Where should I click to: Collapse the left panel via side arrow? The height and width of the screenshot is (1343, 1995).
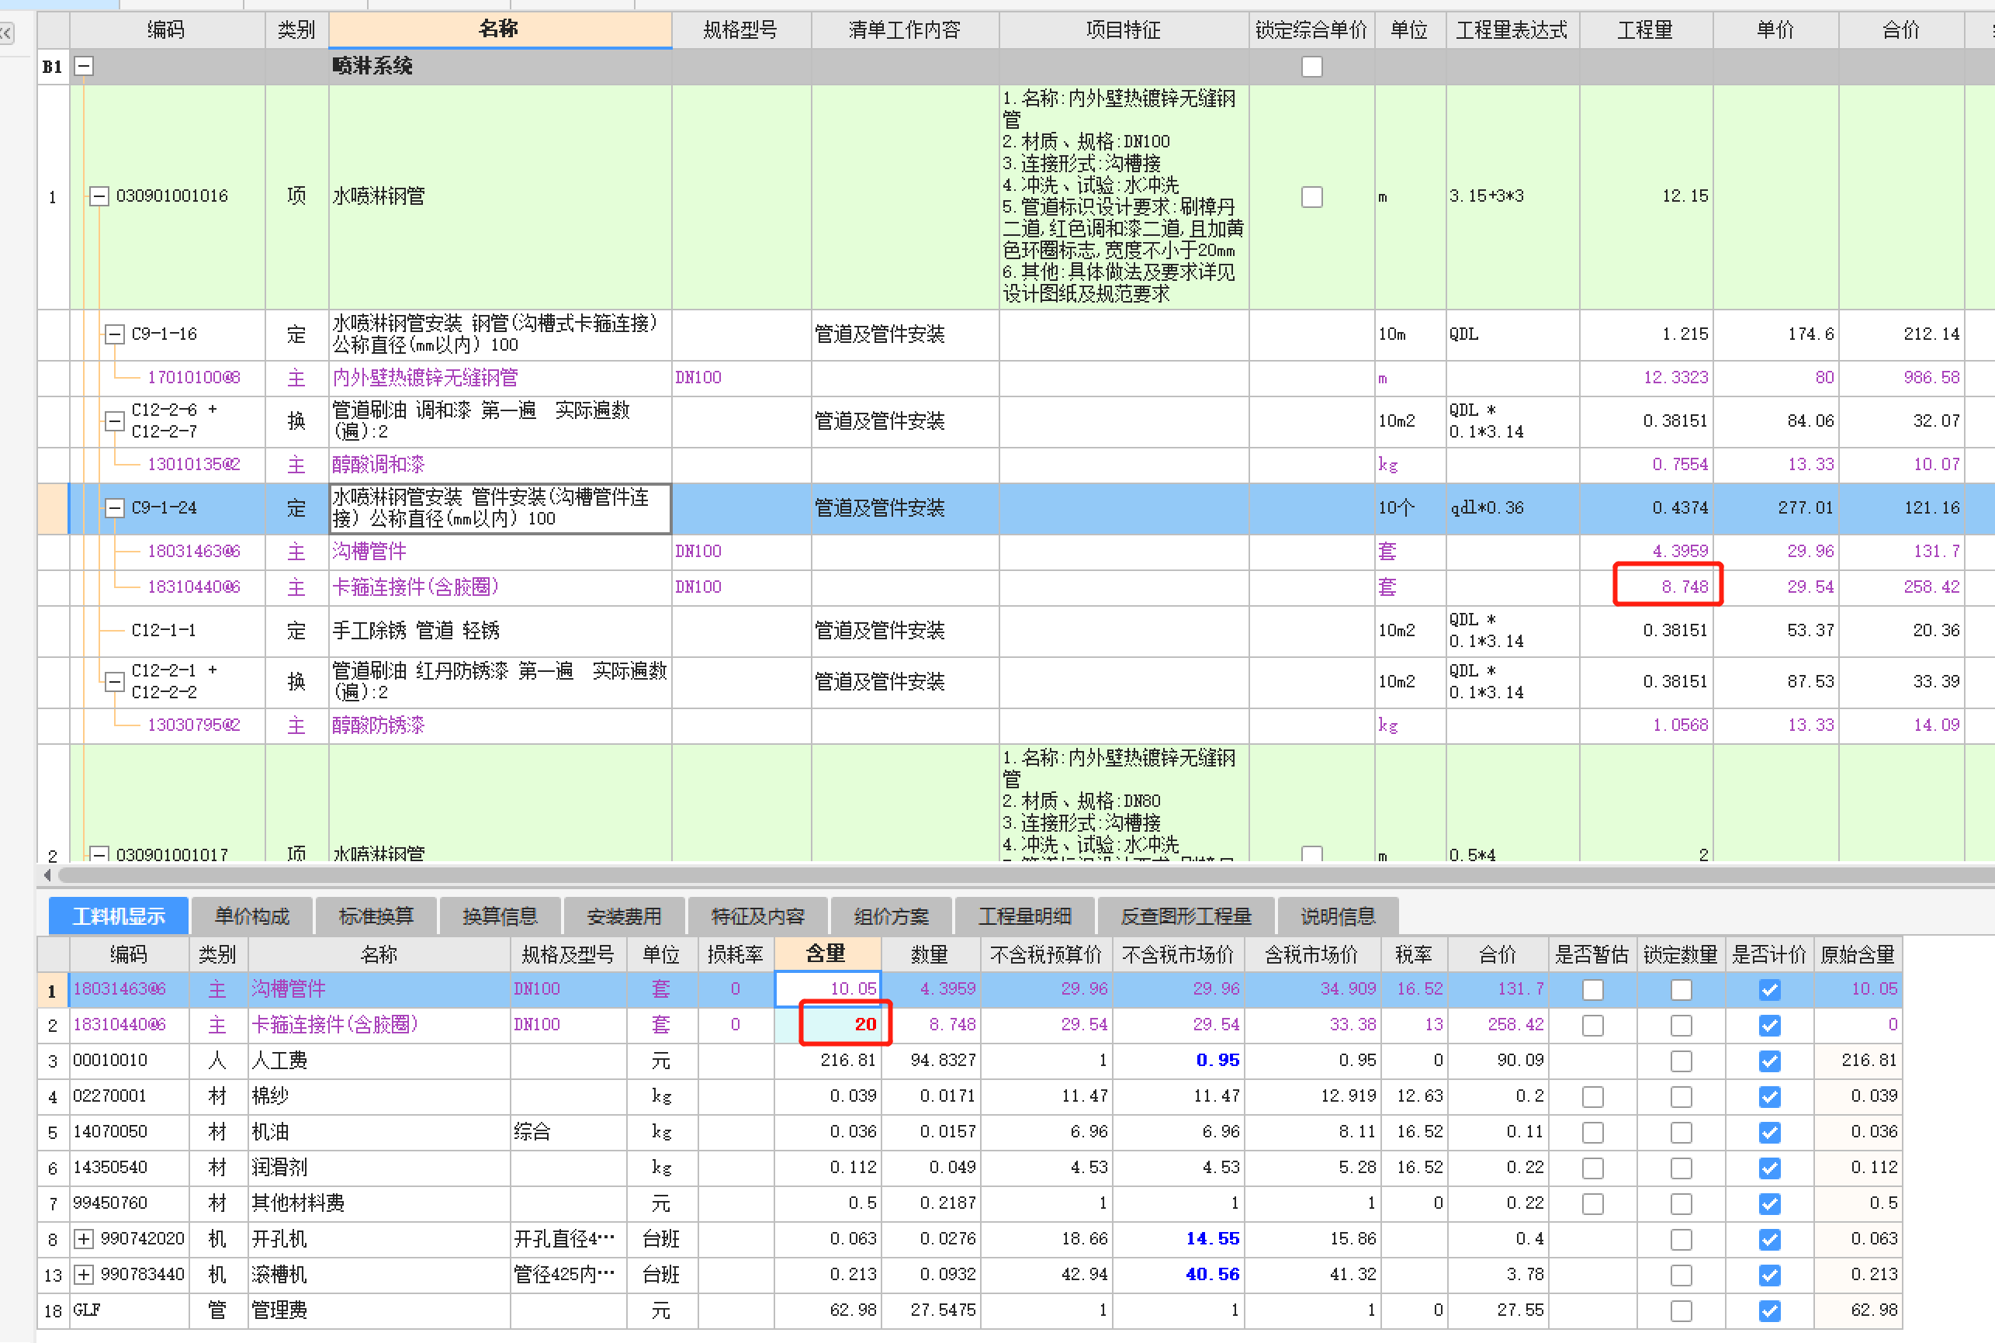pos(6,33)
